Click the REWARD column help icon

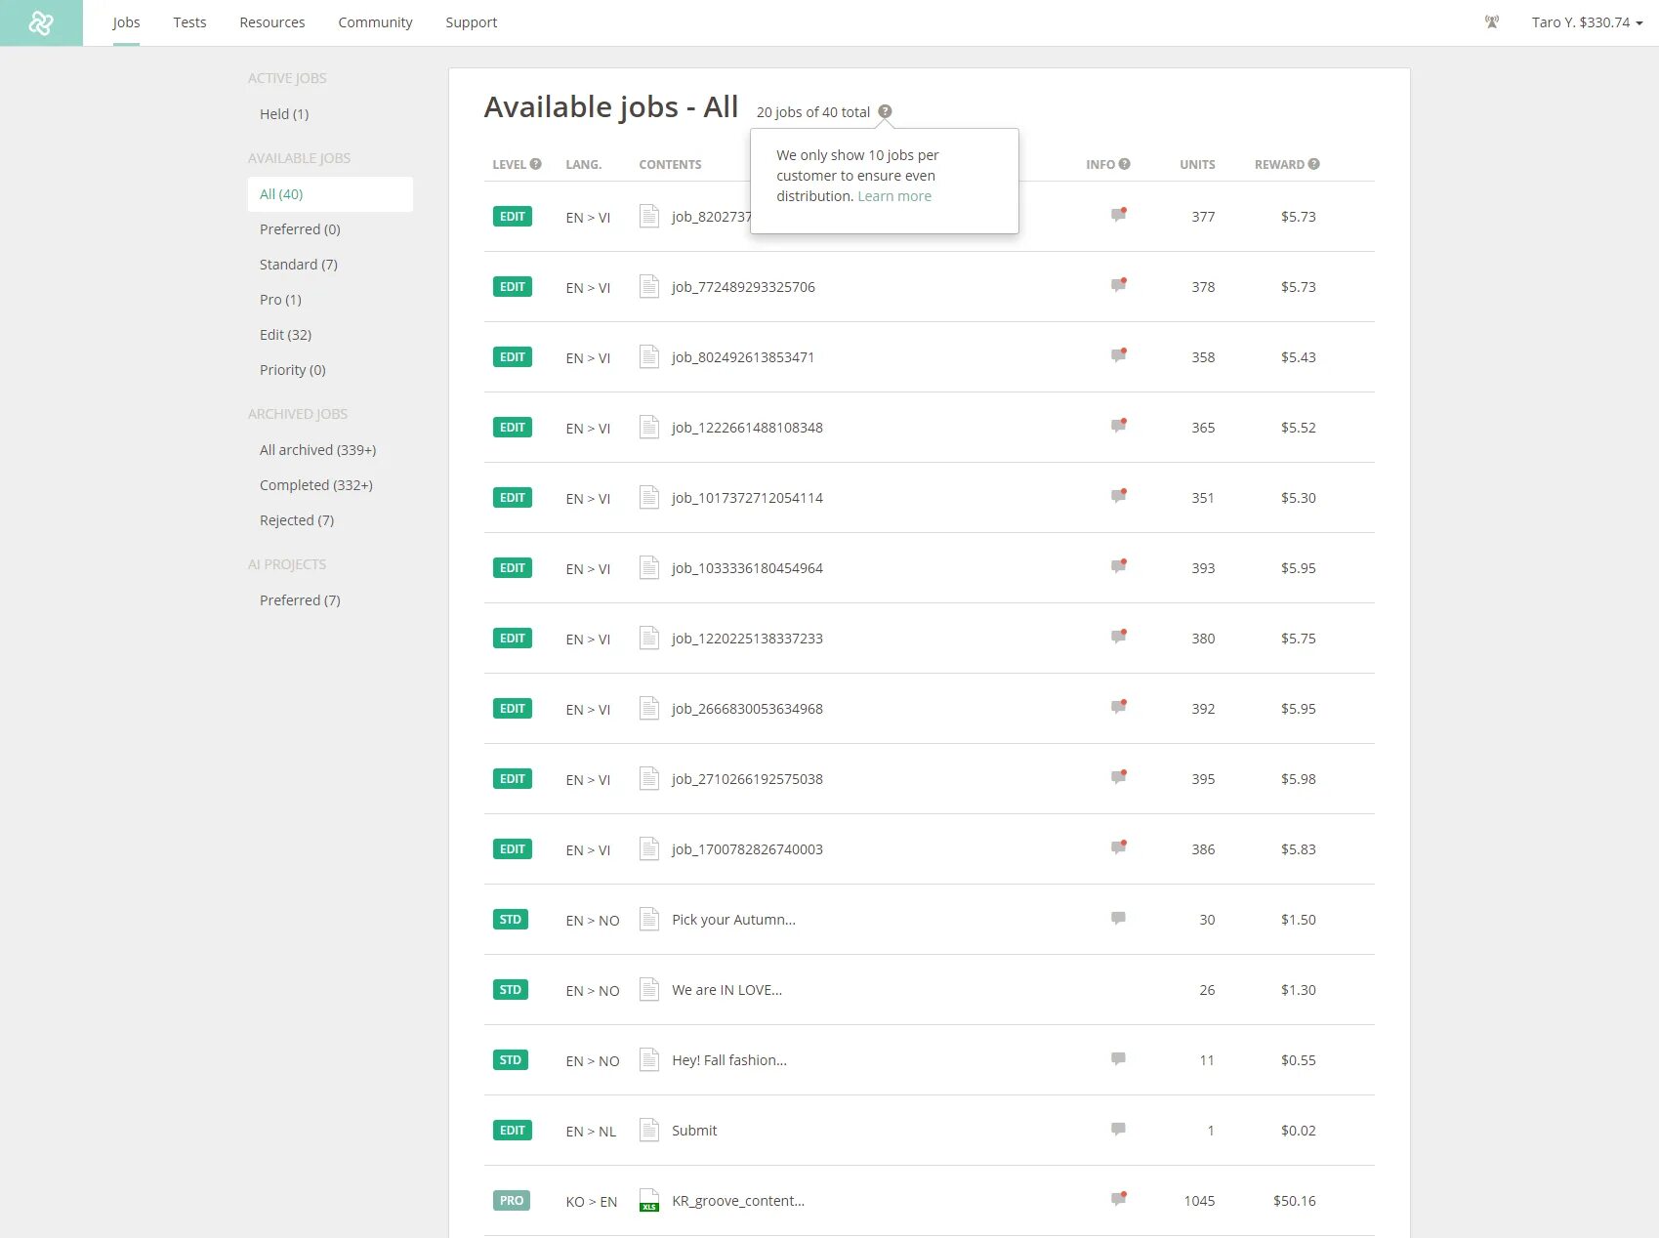1313,164
